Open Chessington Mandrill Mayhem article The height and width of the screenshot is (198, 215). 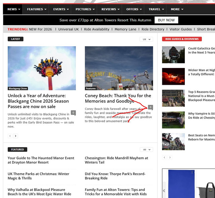[117, 160]
